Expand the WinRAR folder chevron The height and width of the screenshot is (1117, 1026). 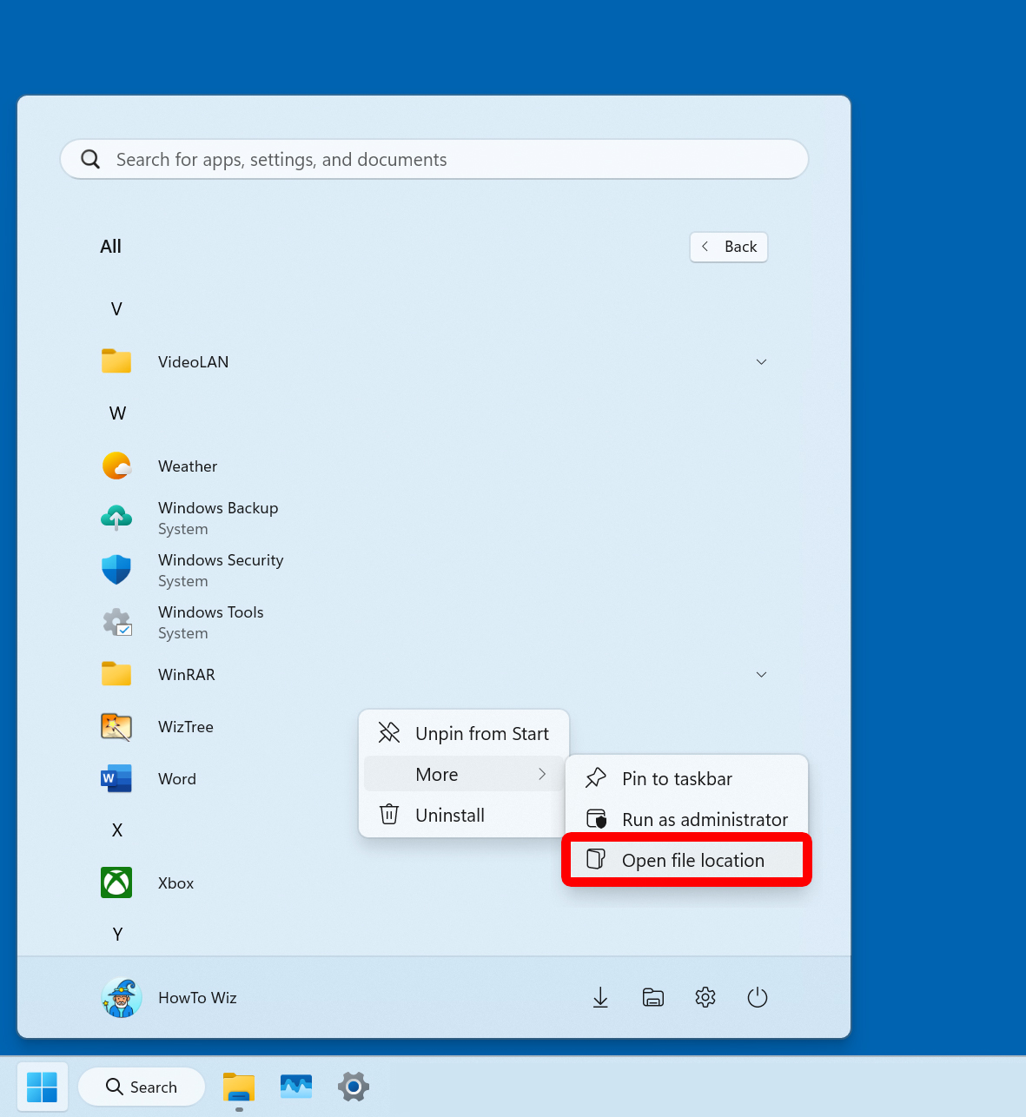pos(761,674)
